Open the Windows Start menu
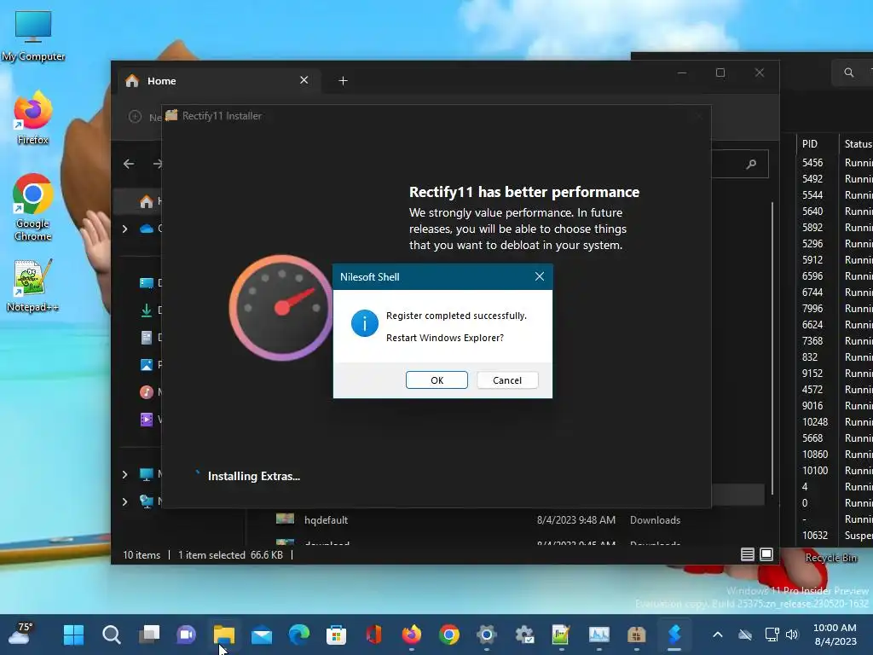873x655 pixels. (x=73, y=635)
